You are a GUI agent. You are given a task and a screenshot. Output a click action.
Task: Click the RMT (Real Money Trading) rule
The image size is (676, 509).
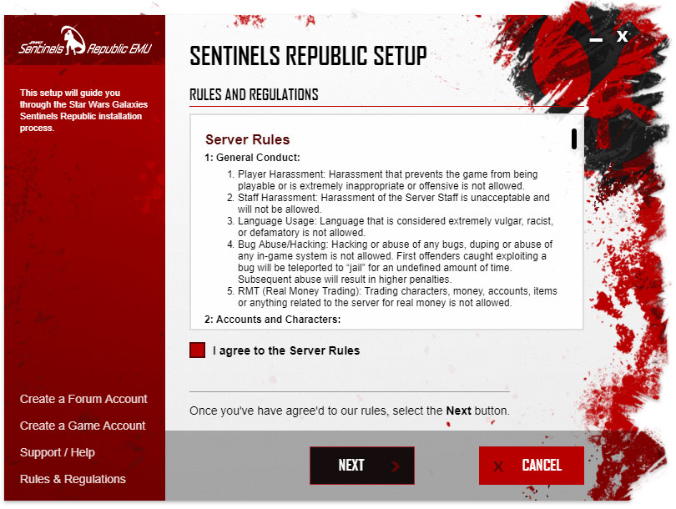(x=396, y=296)
